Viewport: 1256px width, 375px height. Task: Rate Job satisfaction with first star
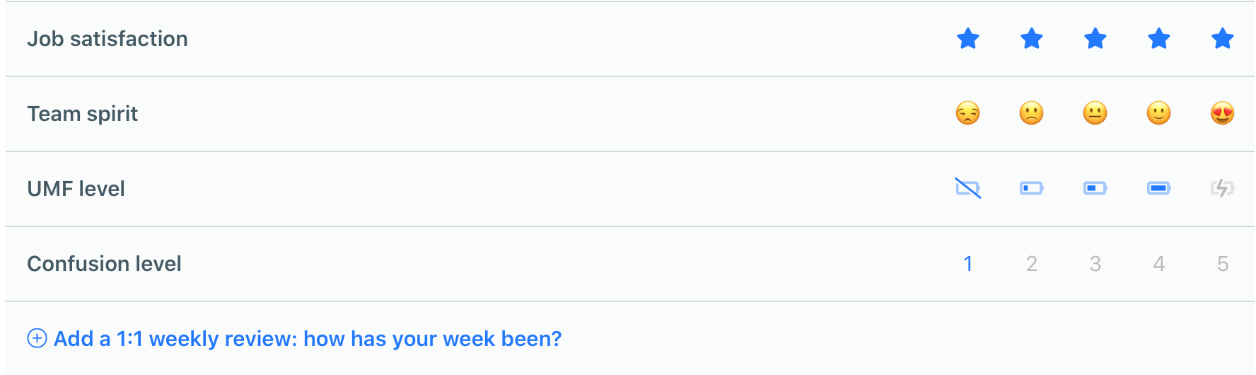click(967, 38)
